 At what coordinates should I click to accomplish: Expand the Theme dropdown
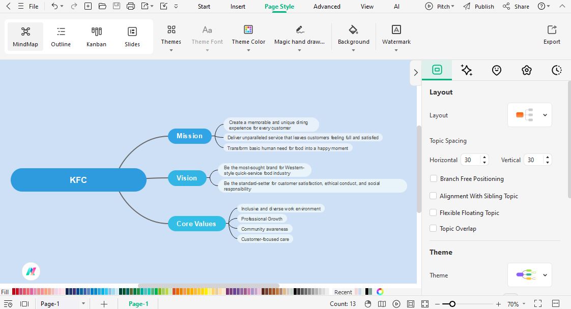coord(529,275)
